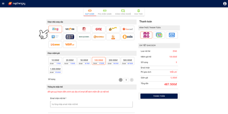Select Scoin card provider
This screenshot has height=114, width=228.
(x=127, y=37)
